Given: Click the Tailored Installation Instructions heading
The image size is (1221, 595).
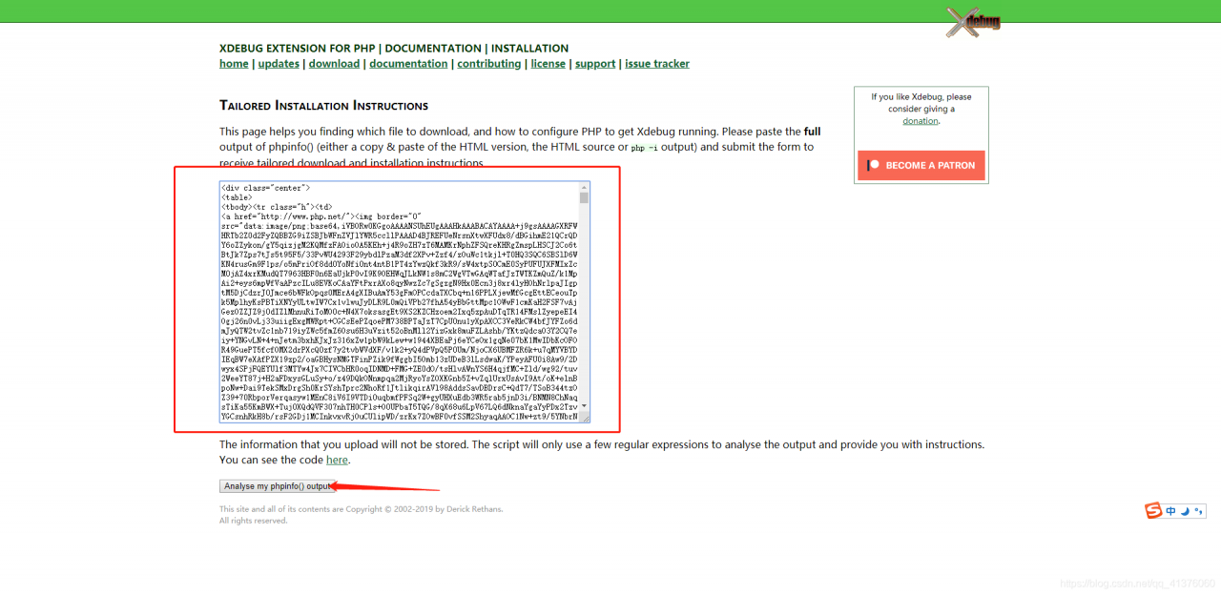Looking at the screenshot, I should point(323,106).
